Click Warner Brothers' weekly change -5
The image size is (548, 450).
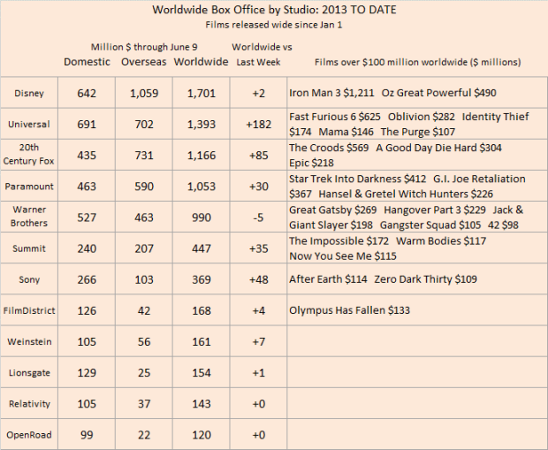(x=259, y=217)
